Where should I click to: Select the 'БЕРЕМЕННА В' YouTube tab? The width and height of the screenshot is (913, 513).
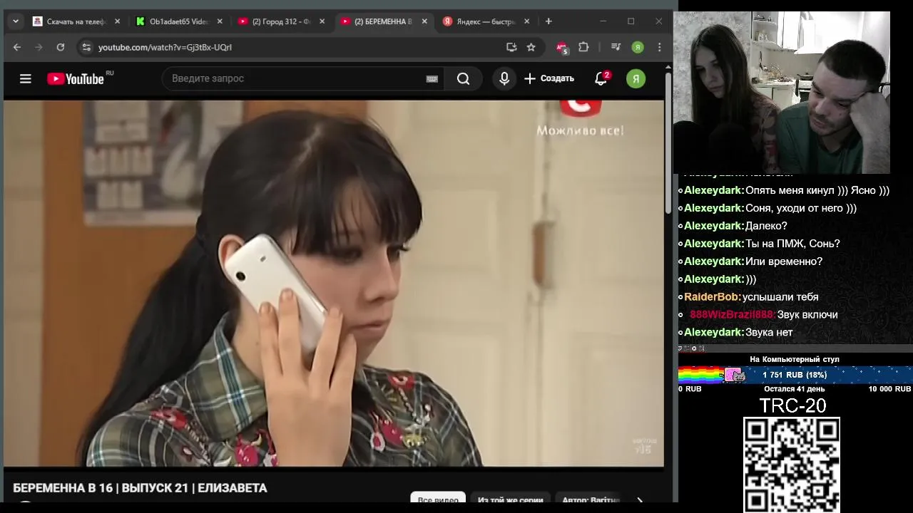383,21
